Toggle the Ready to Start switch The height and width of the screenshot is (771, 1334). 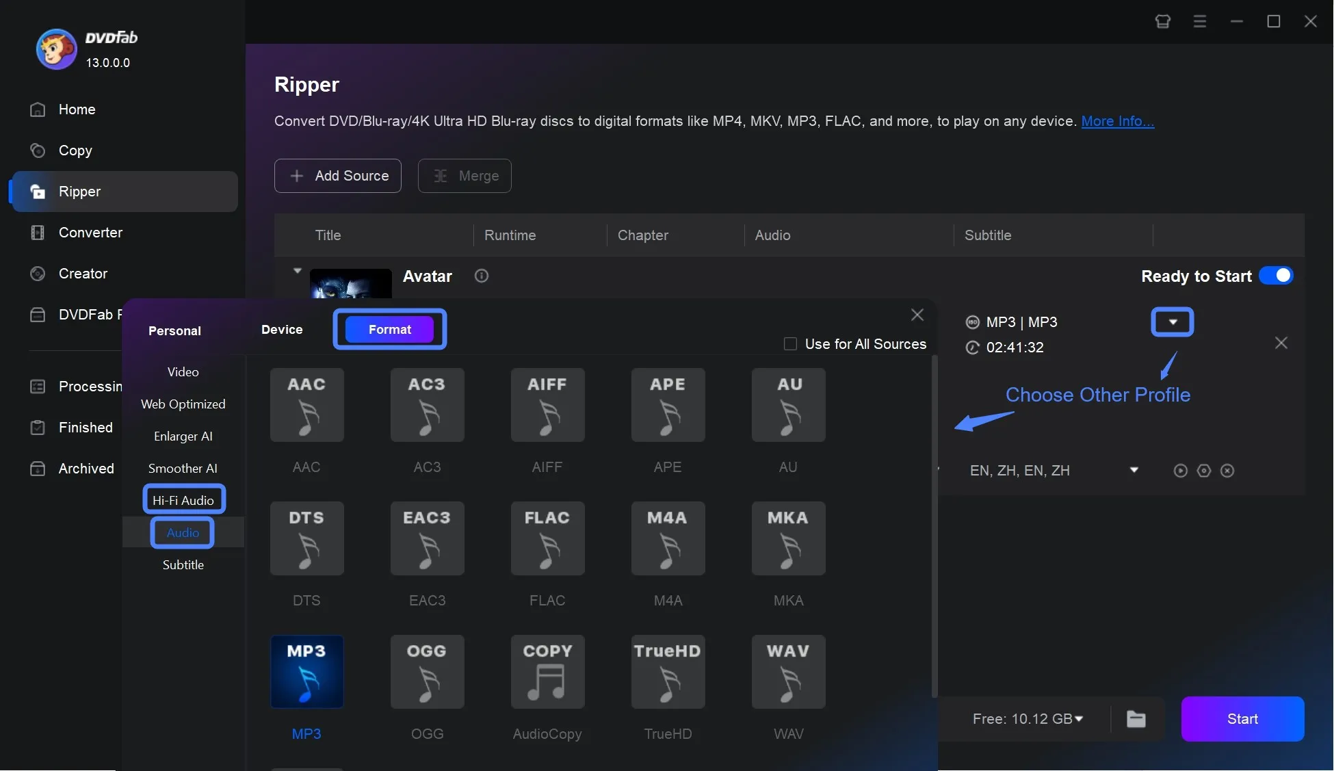pos(1275,276)
